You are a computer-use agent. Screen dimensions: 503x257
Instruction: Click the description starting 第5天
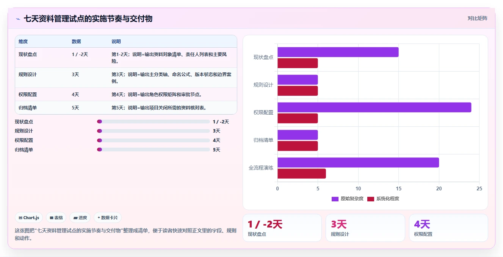click(x=160, y=108)
